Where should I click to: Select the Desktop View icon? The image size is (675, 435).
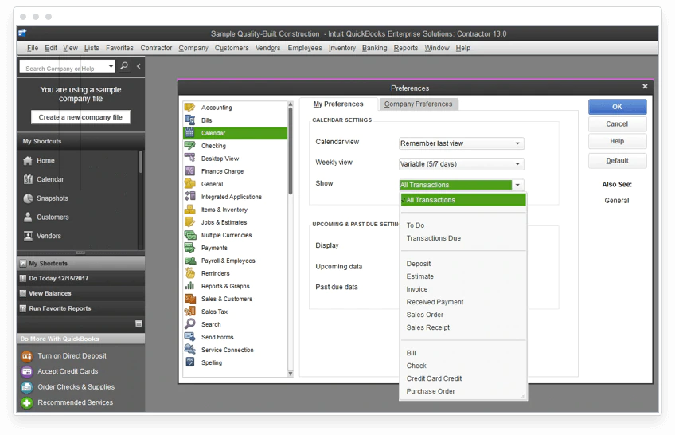pyautogui.click(x=189, y=158)
